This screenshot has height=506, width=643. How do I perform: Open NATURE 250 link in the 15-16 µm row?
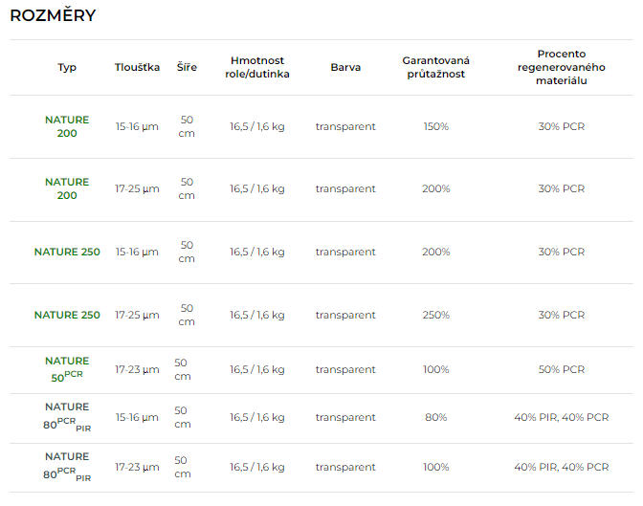(67, 253)
